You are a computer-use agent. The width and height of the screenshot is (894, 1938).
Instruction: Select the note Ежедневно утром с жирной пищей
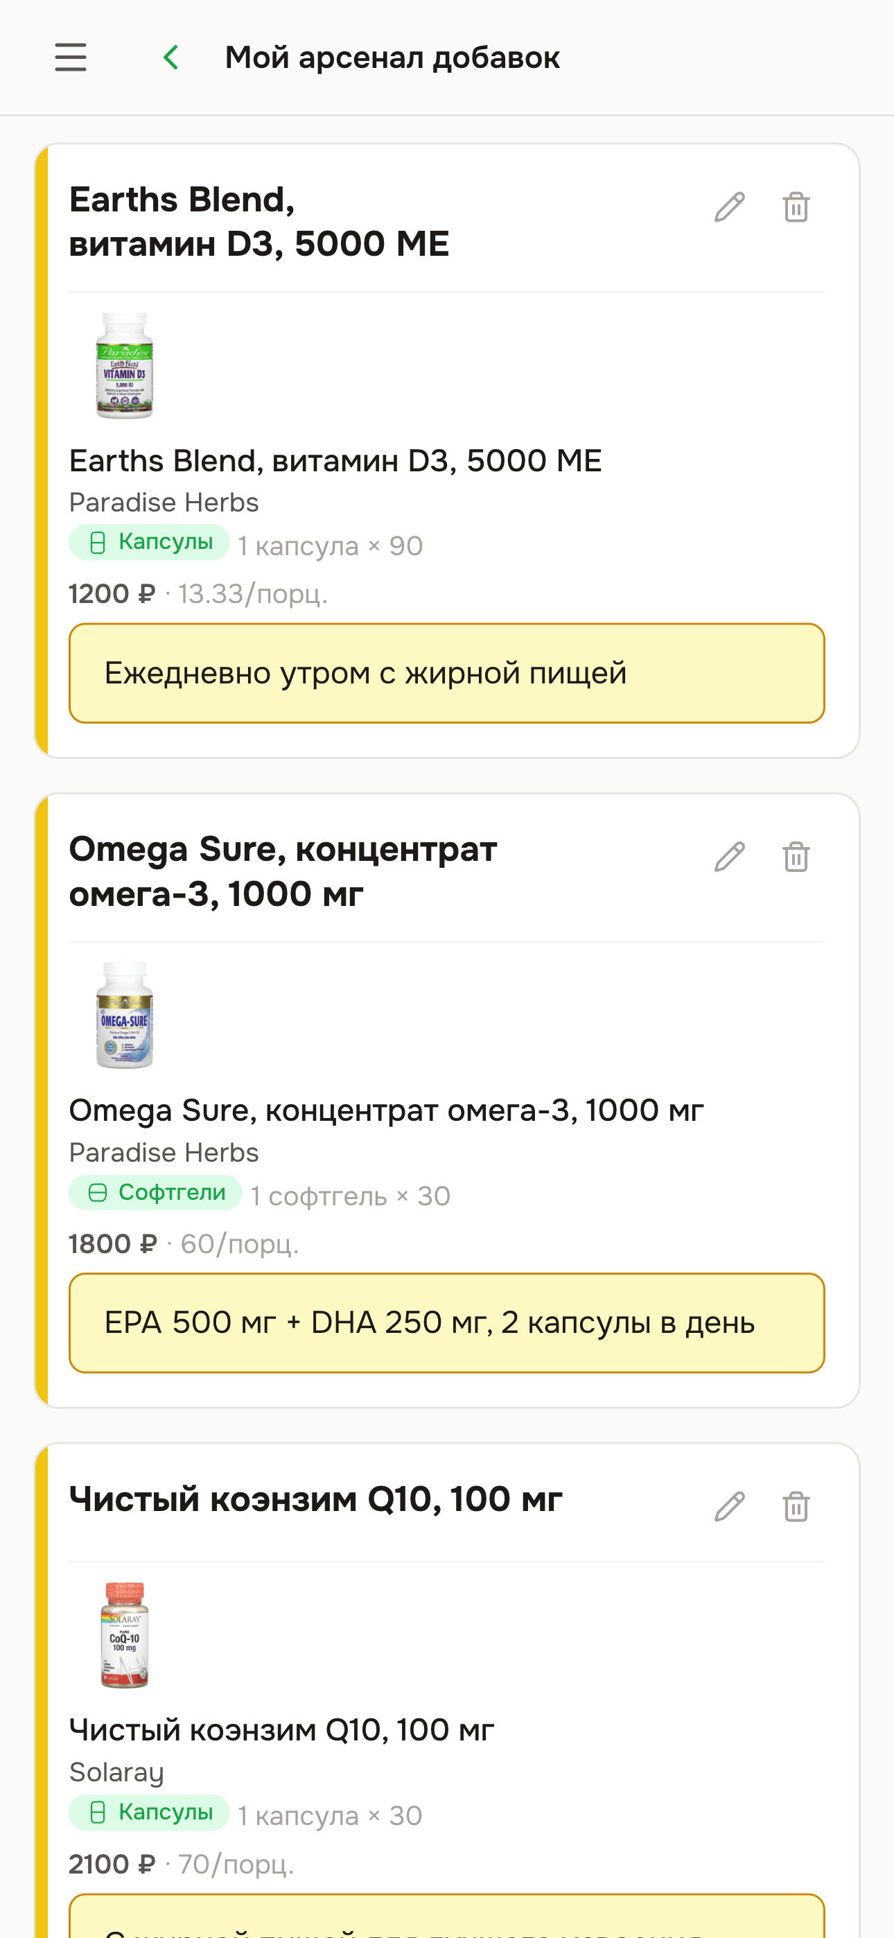pos(447,672)
